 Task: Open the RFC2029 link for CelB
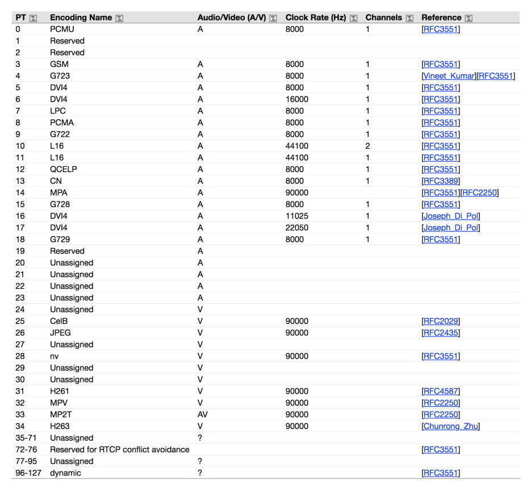[x=441, y=321]
